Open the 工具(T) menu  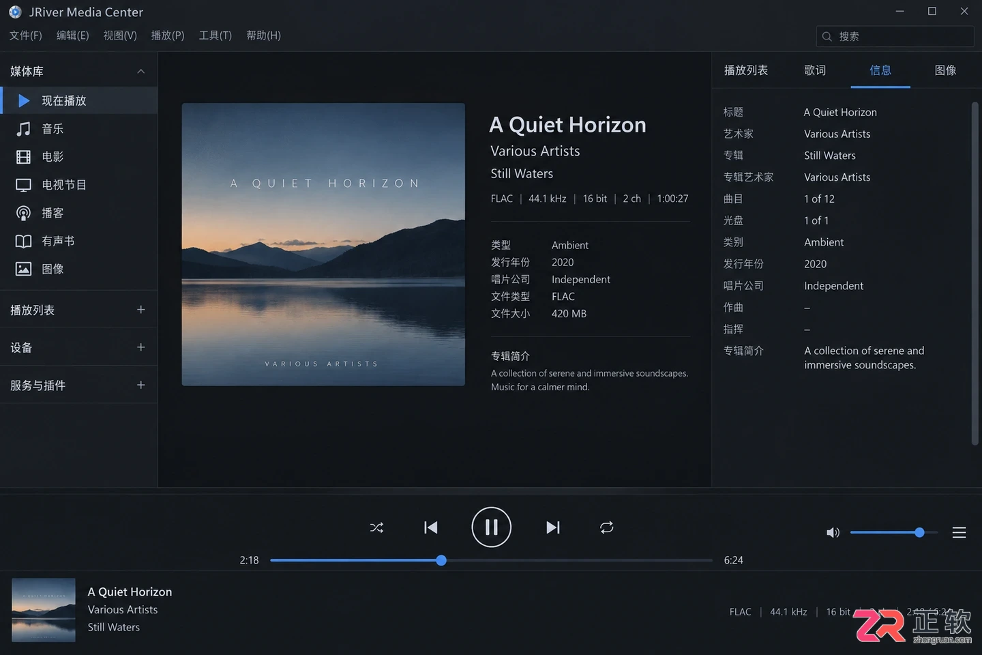point(215,35)
